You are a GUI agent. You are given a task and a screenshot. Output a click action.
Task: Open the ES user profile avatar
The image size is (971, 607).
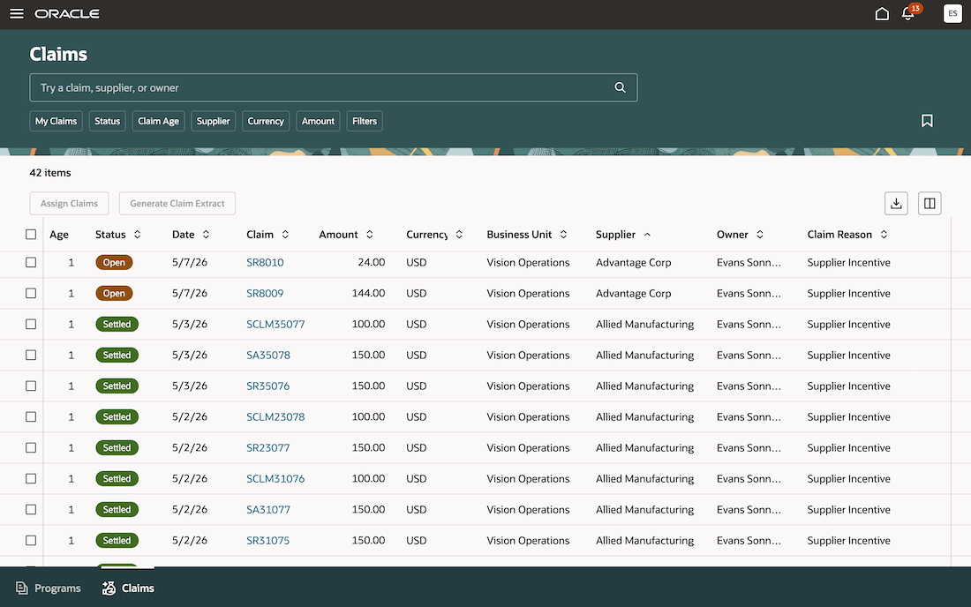[x=952, y=13]
